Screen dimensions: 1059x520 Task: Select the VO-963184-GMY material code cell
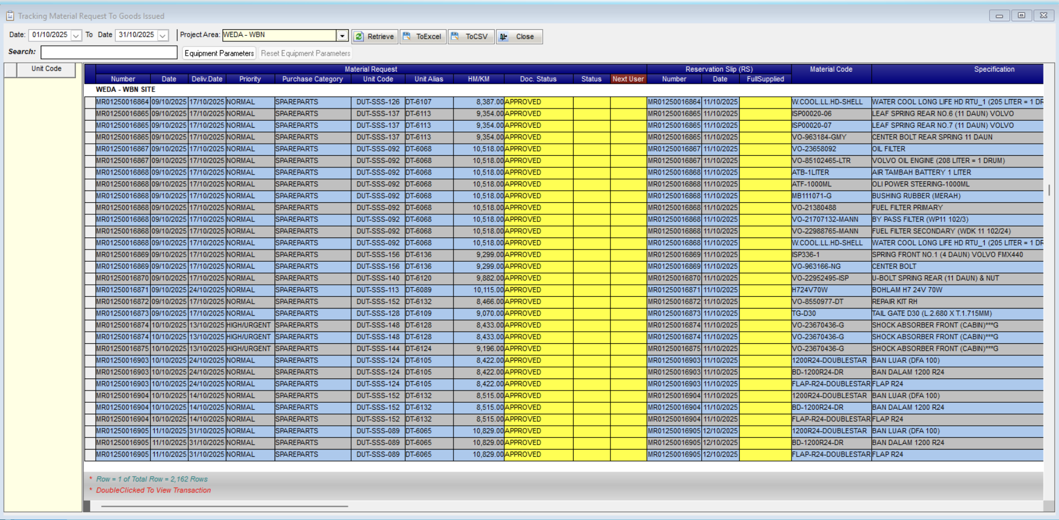point(831,137)
